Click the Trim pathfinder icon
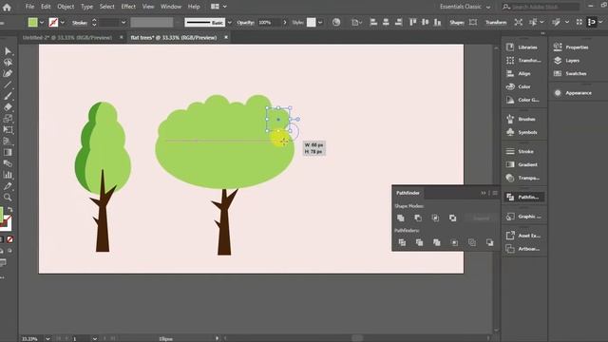The height and width of the screenshot is (342, 608). click(x=419, y=242)
